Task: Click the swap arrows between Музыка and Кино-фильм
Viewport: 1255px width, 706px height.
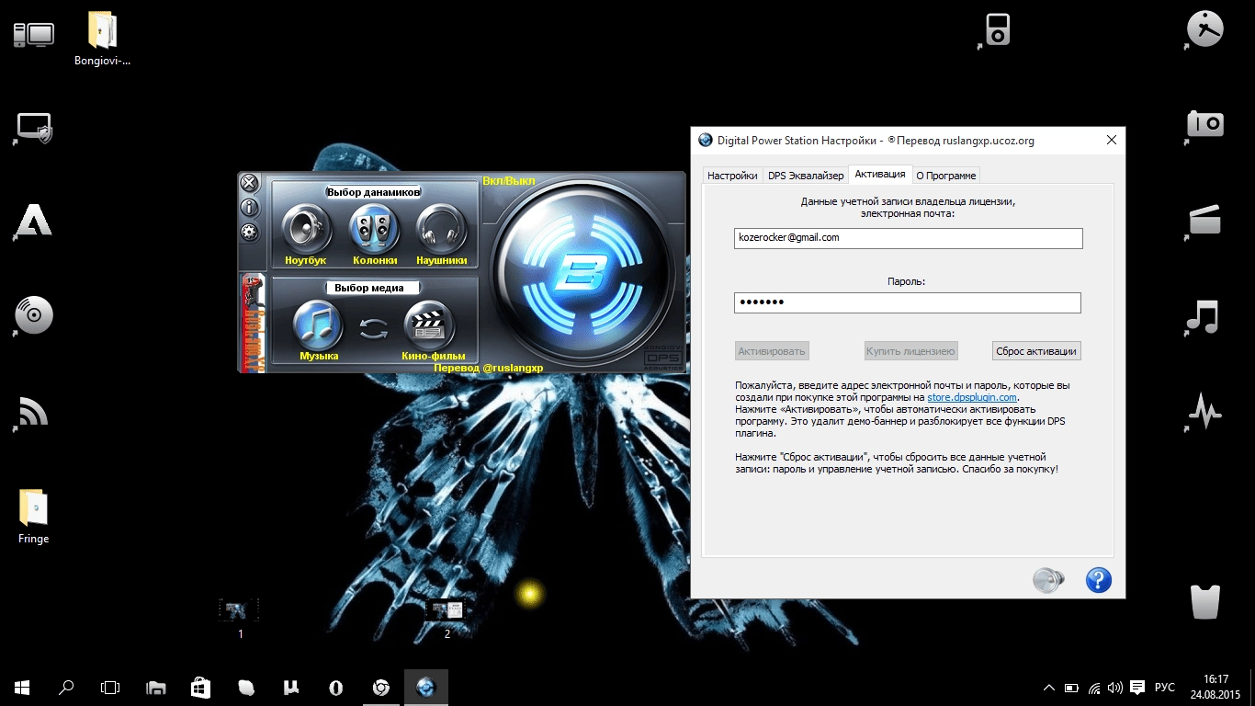Action: pos(374,327)
